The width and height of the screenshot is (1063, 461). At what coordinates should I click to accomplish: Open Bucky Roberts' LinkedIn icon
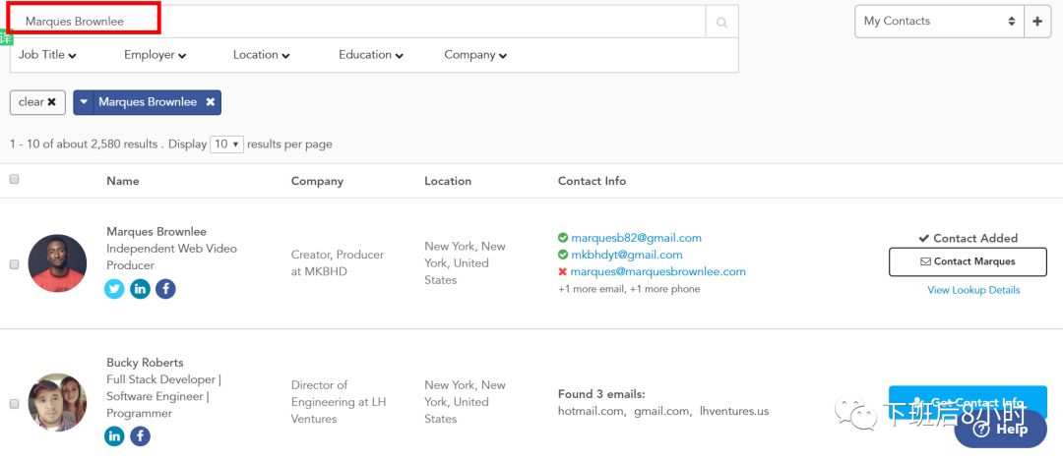(115, 435)
